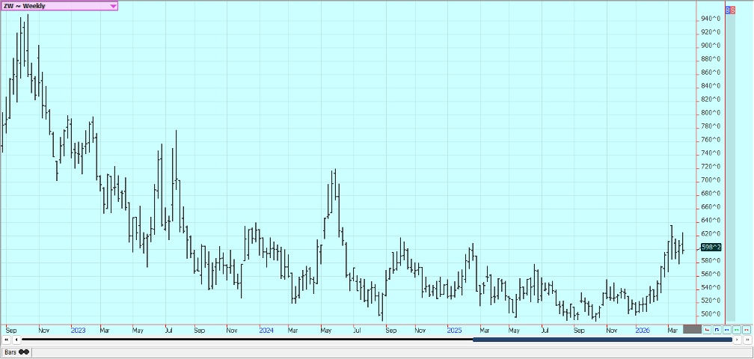
Task: Click the red corner-line scale icon
Action: (707, 329)
